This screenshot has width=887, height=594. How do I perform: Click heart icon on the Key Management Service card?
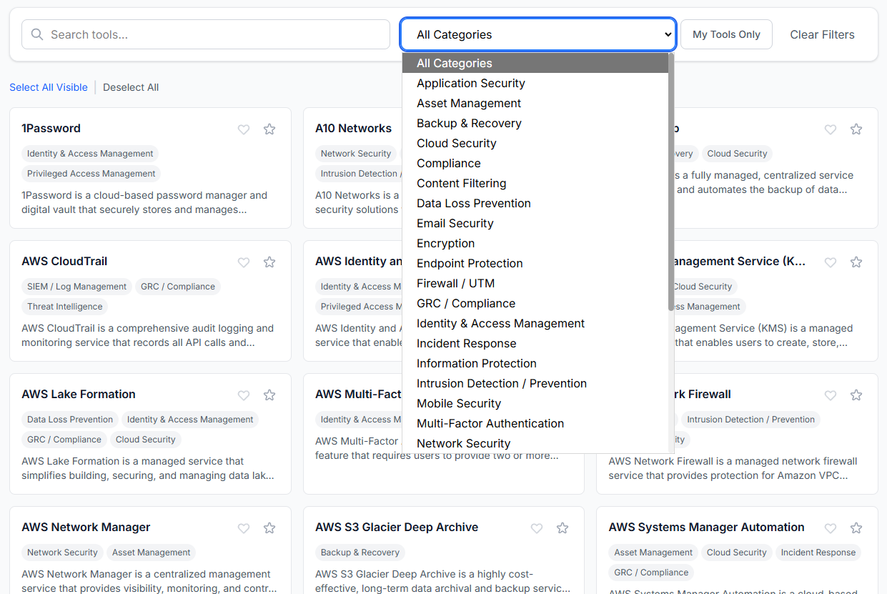pyautogui.click(x=831, y=262)
